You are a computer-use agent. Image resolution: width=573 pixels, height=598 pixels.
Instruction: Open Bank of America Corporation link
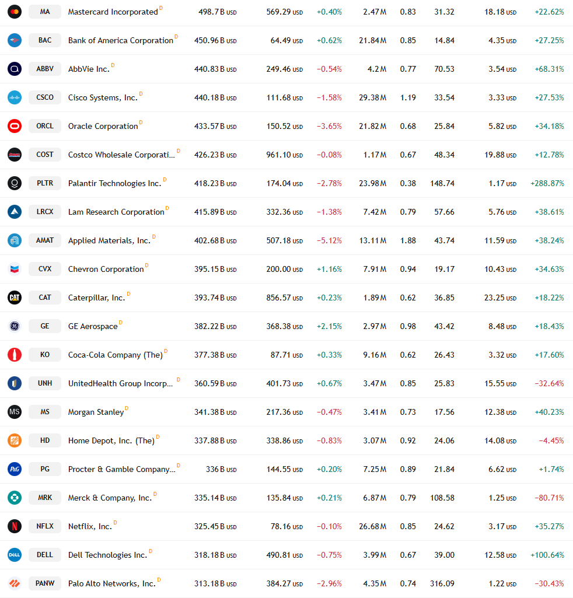pyautogui.click(x=121, y=40)
